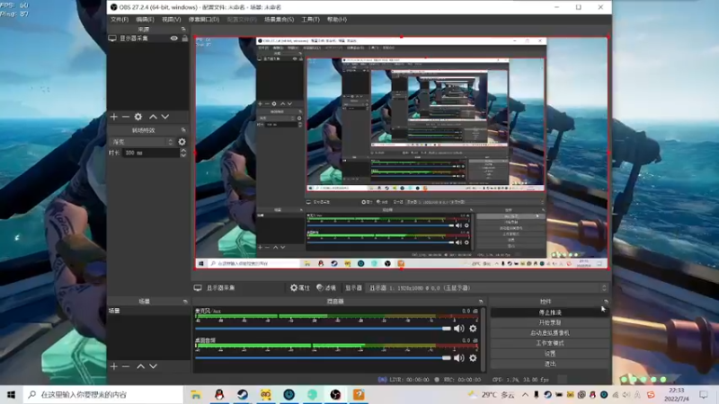Open the 帮助(H) menu
This screenshot has width=719, height=404.
pos(336,20)
